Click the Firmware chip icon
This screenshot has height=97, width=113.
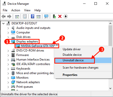pos(13,55)
